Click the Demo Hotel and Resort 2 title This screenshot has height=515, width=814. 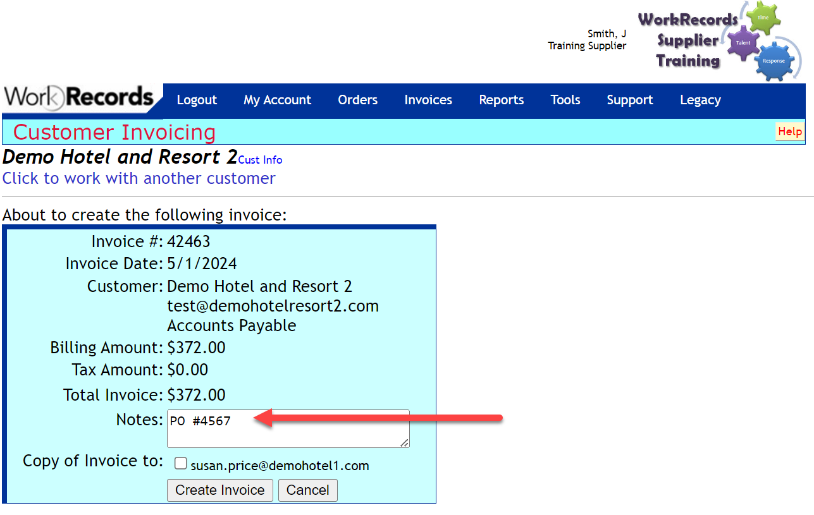click(120, 157)
